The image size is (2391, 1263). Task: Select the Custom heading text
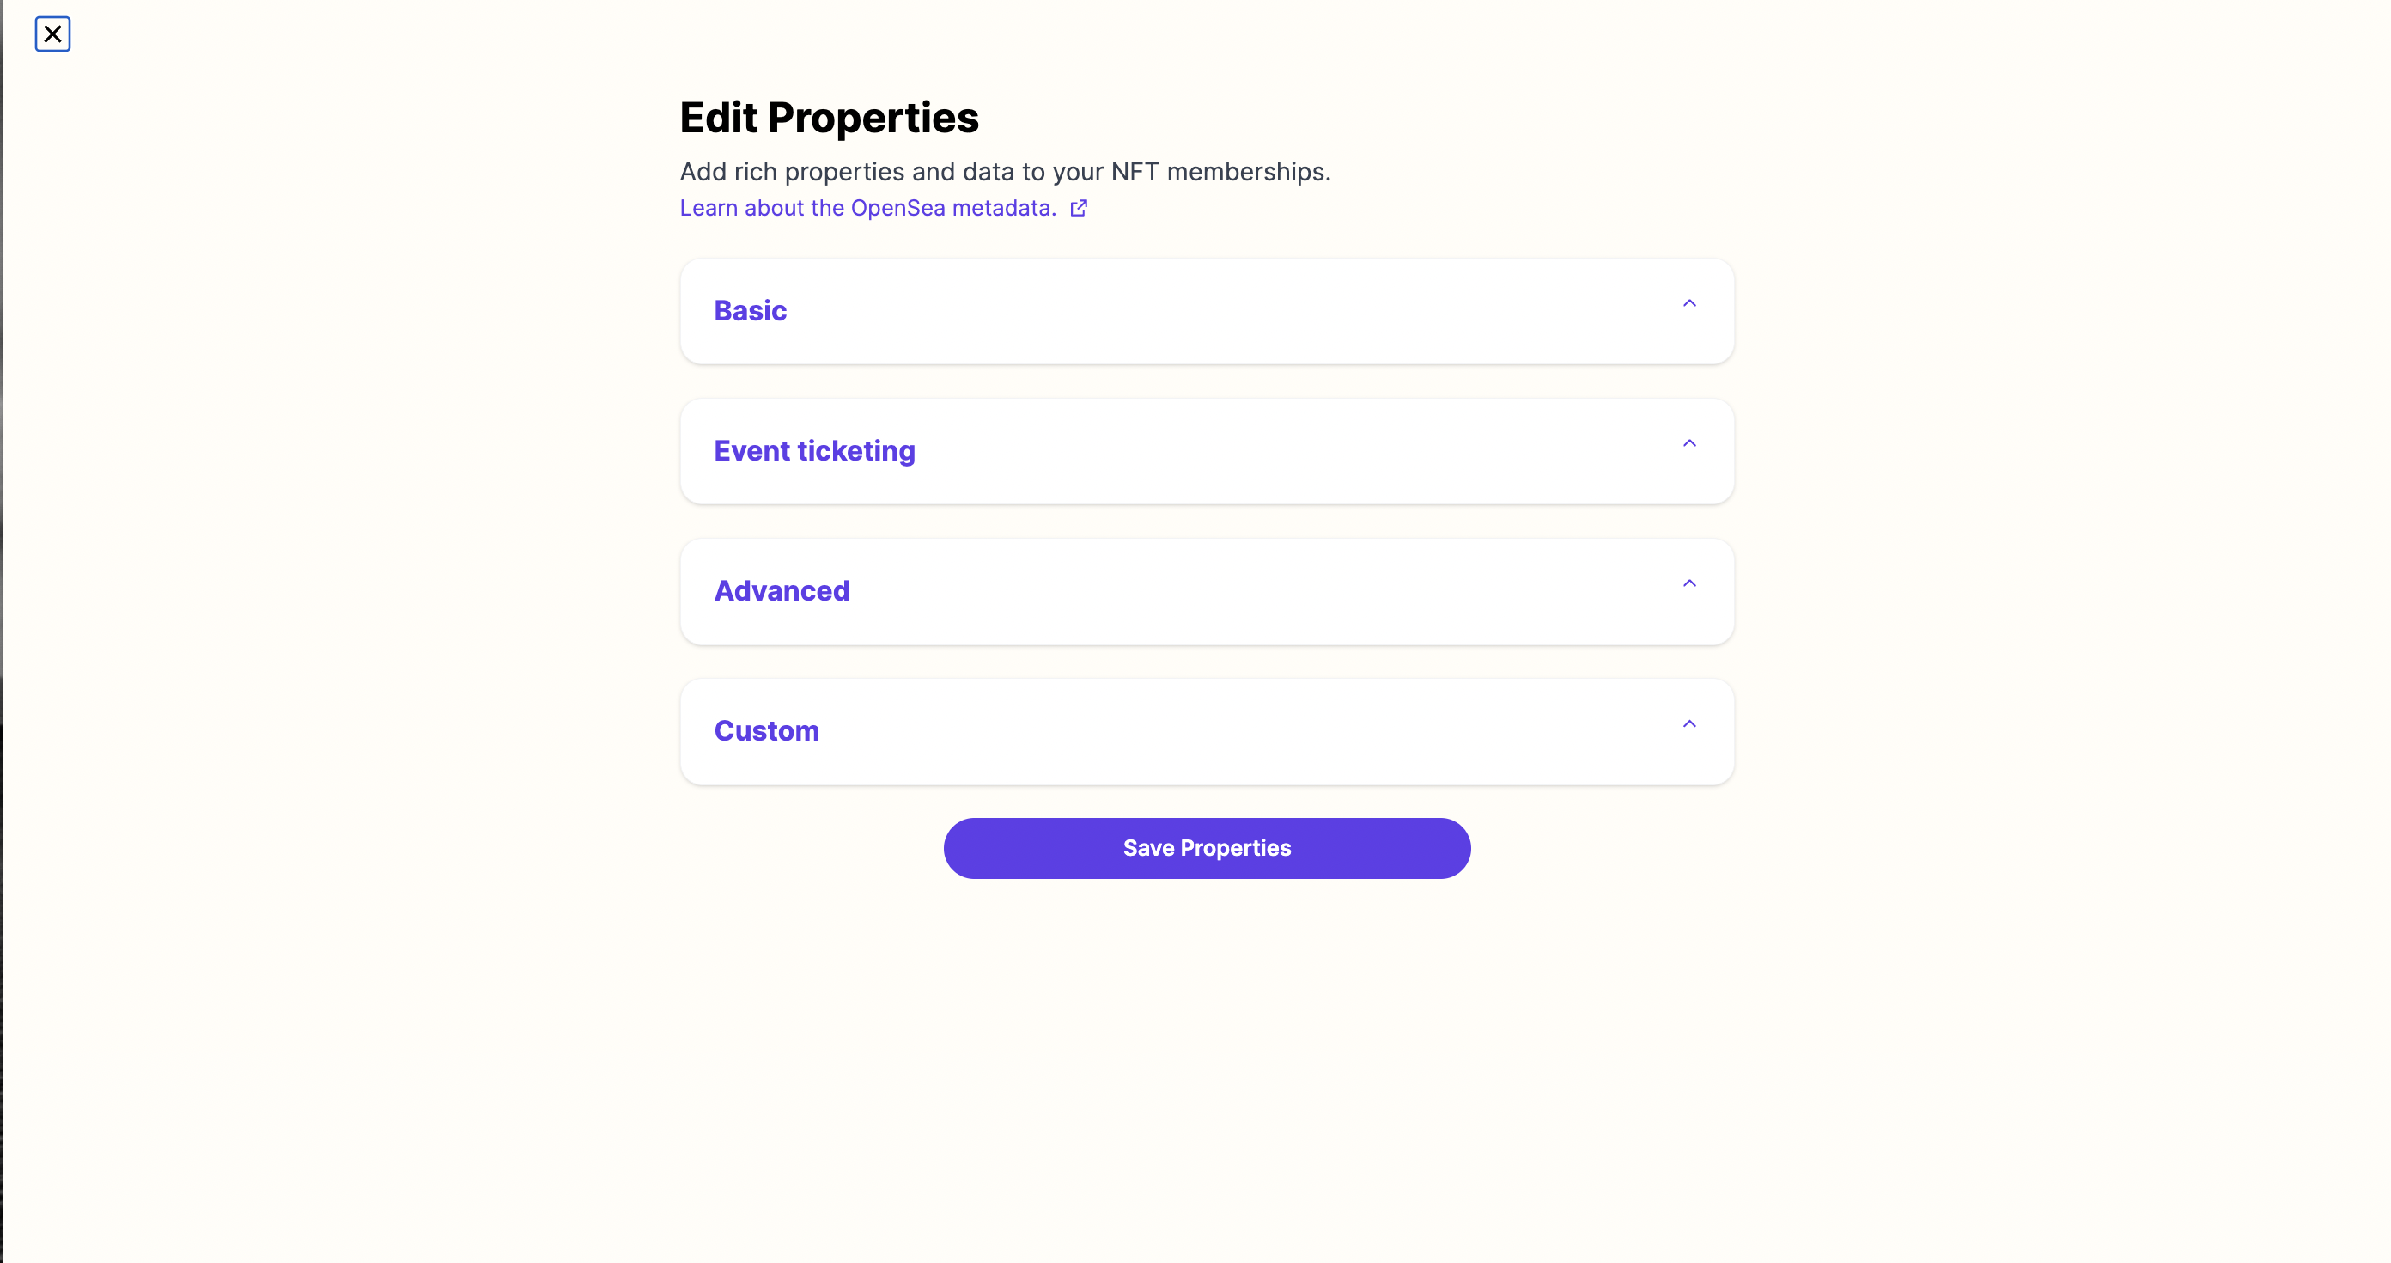coord(766,731)
